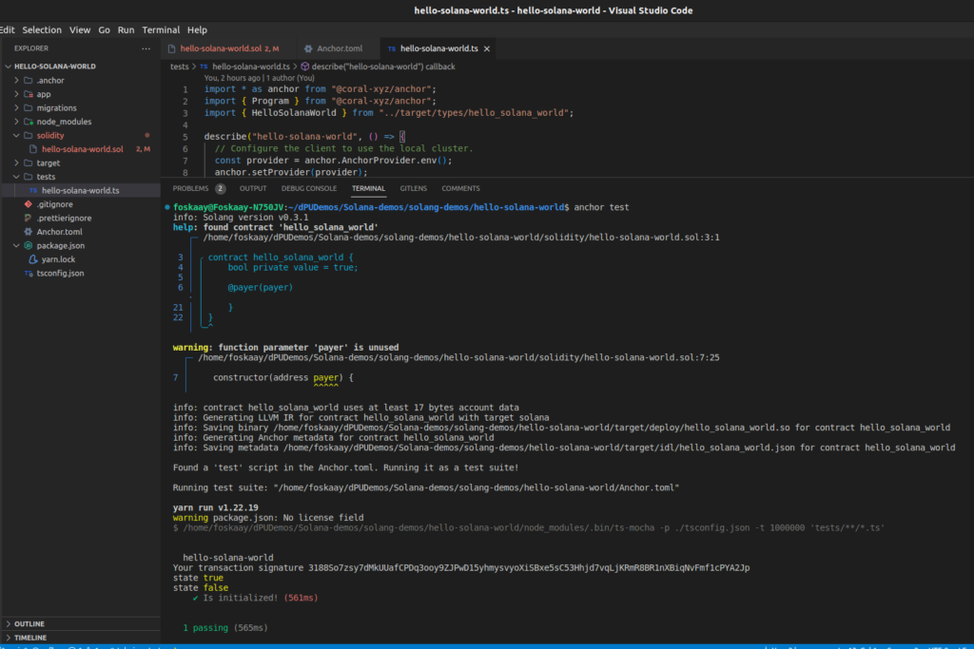Screen dimensions: 974x649
Task: Click gear icon on Anchor.toml editor tab
Action: click(x=308, y=48)
